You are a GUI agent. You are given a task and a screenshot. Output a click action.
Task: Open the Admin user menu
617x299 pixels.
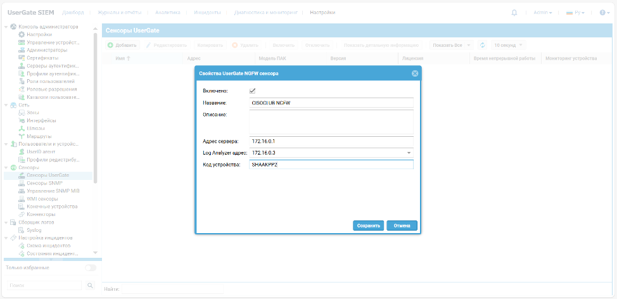(x=542, y=13)
